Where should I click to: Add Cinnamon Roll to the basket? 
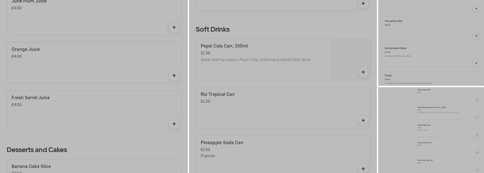tap(476, 36)
